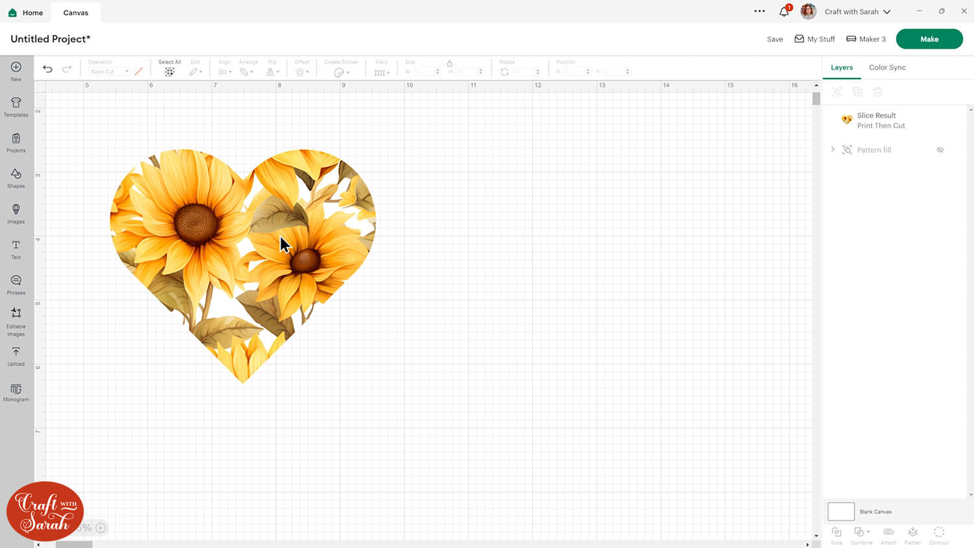This screenshot has height=548, width=974.
Task: Open the Templates panel
Action: tap(16, 106)
